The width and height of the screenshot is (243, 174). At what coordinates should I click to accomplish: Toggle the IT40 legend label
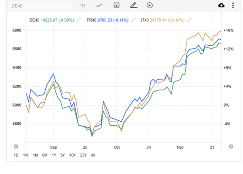click(x=145, y=20)
